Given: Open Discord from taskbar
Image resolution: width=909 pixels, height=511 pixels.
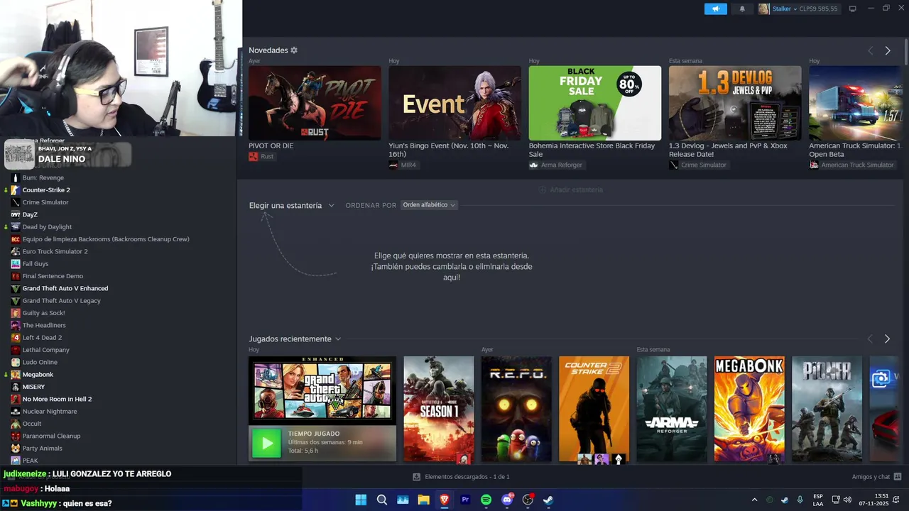Looking at the screenshot, I should [x=507, y=500].
